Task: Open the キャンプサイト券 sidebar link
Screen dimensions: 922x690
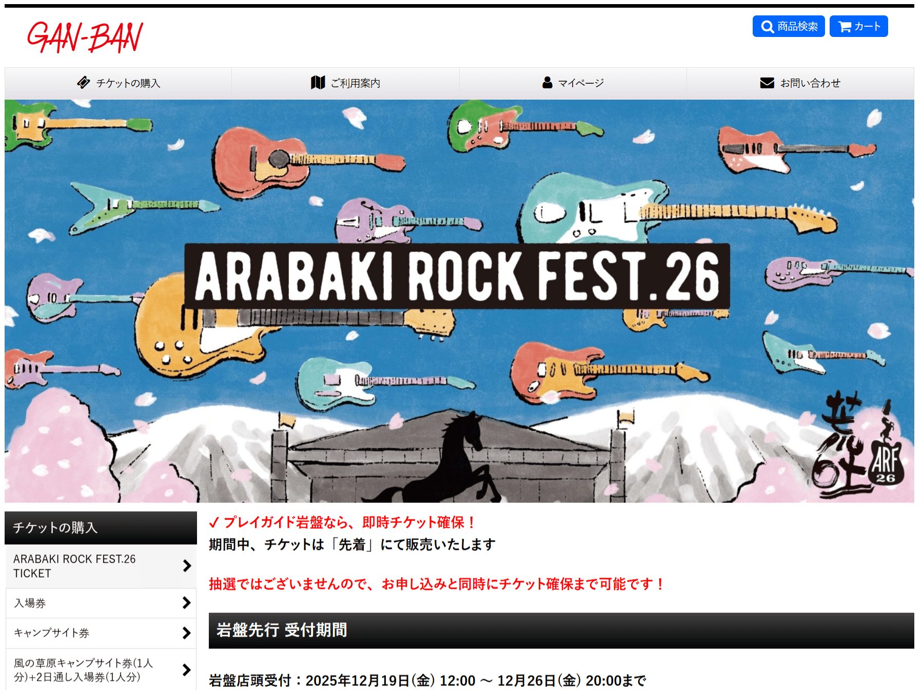Action: click(x=101, y=633)
